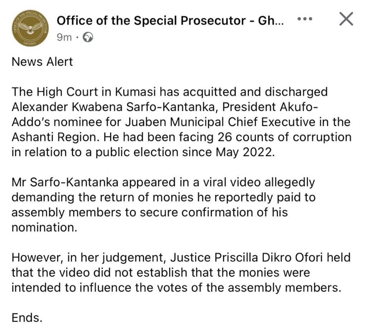Close the post with the X icon
The image size is (367, 328).
346,19
